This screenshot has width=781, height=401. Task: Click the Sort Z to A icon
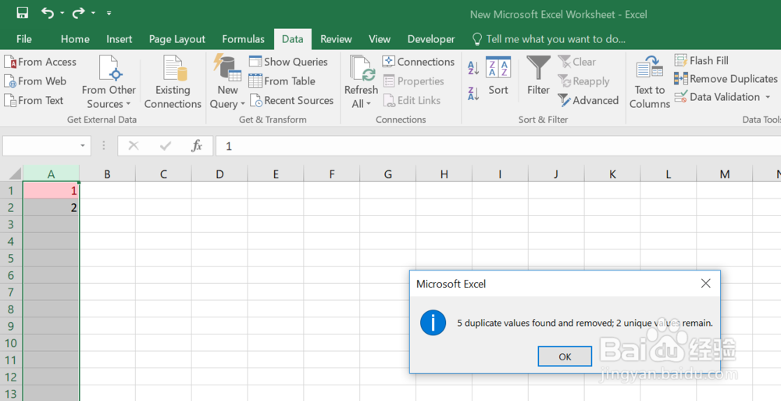click(x=473, y=93)
